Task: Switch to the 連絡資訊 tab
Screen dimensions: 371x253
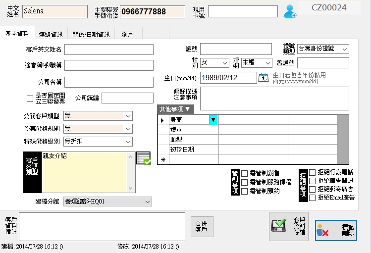Action: pos(51,34)
